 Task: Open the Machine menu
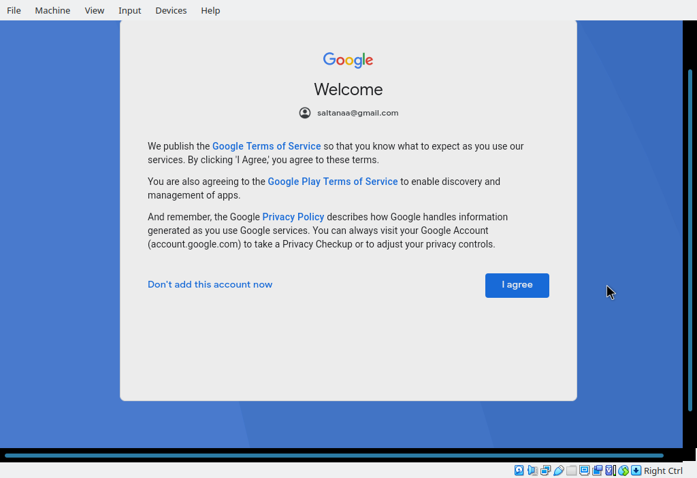52,10
